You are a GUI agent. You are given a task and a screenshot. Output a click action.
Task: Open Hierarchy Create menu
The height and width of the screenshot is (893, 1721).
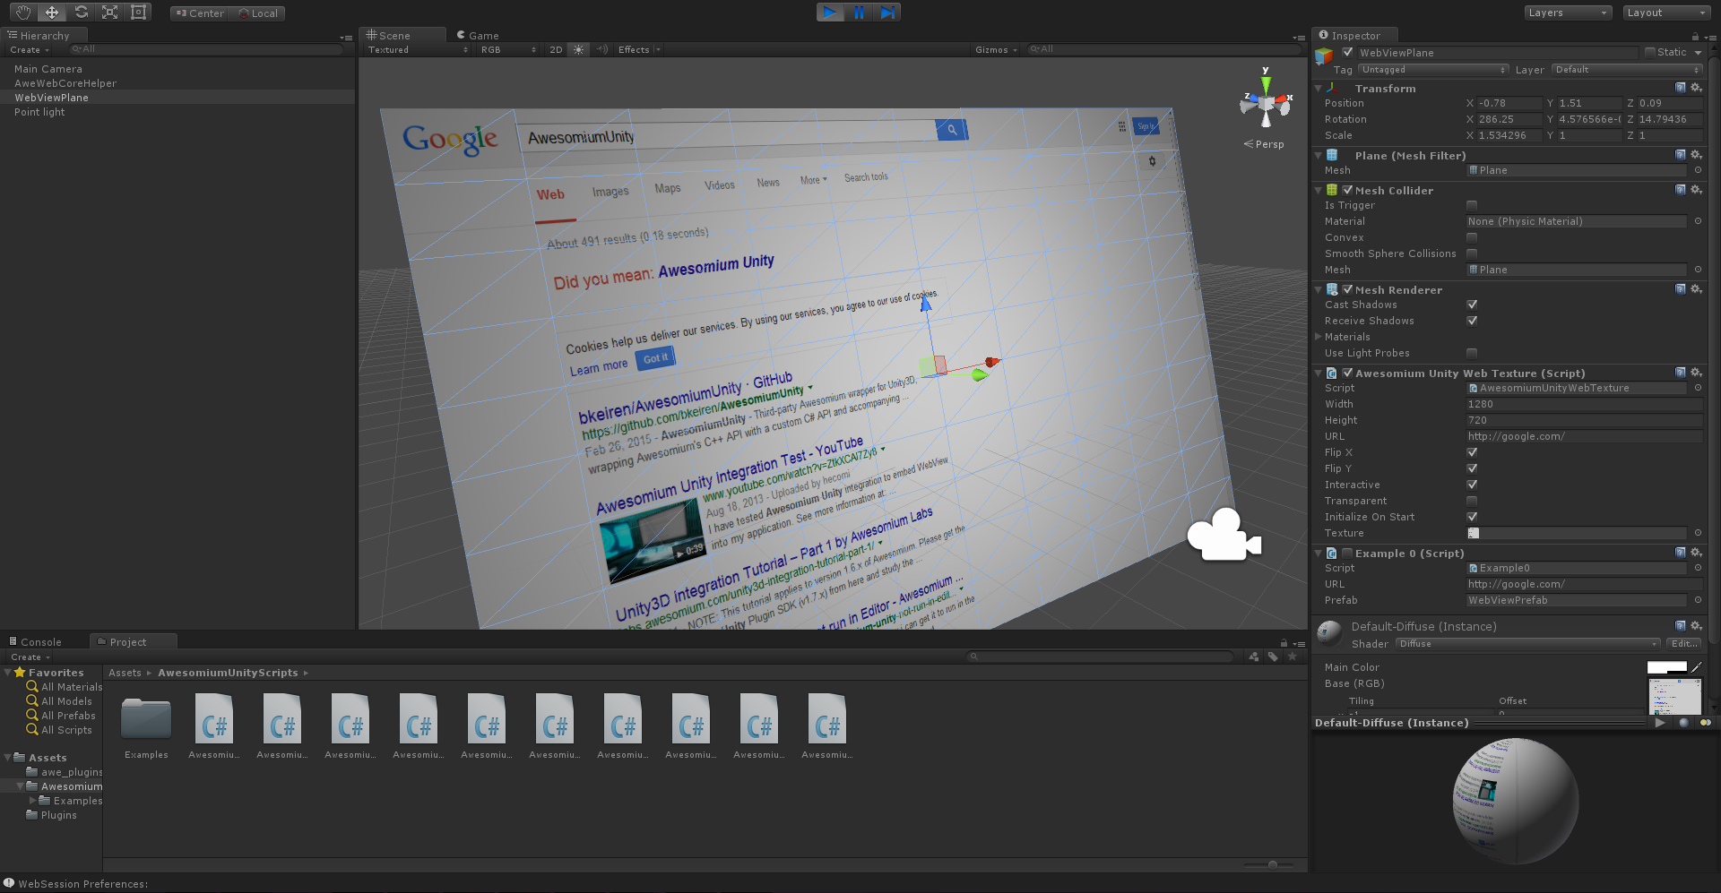click(x=30, y=50)
